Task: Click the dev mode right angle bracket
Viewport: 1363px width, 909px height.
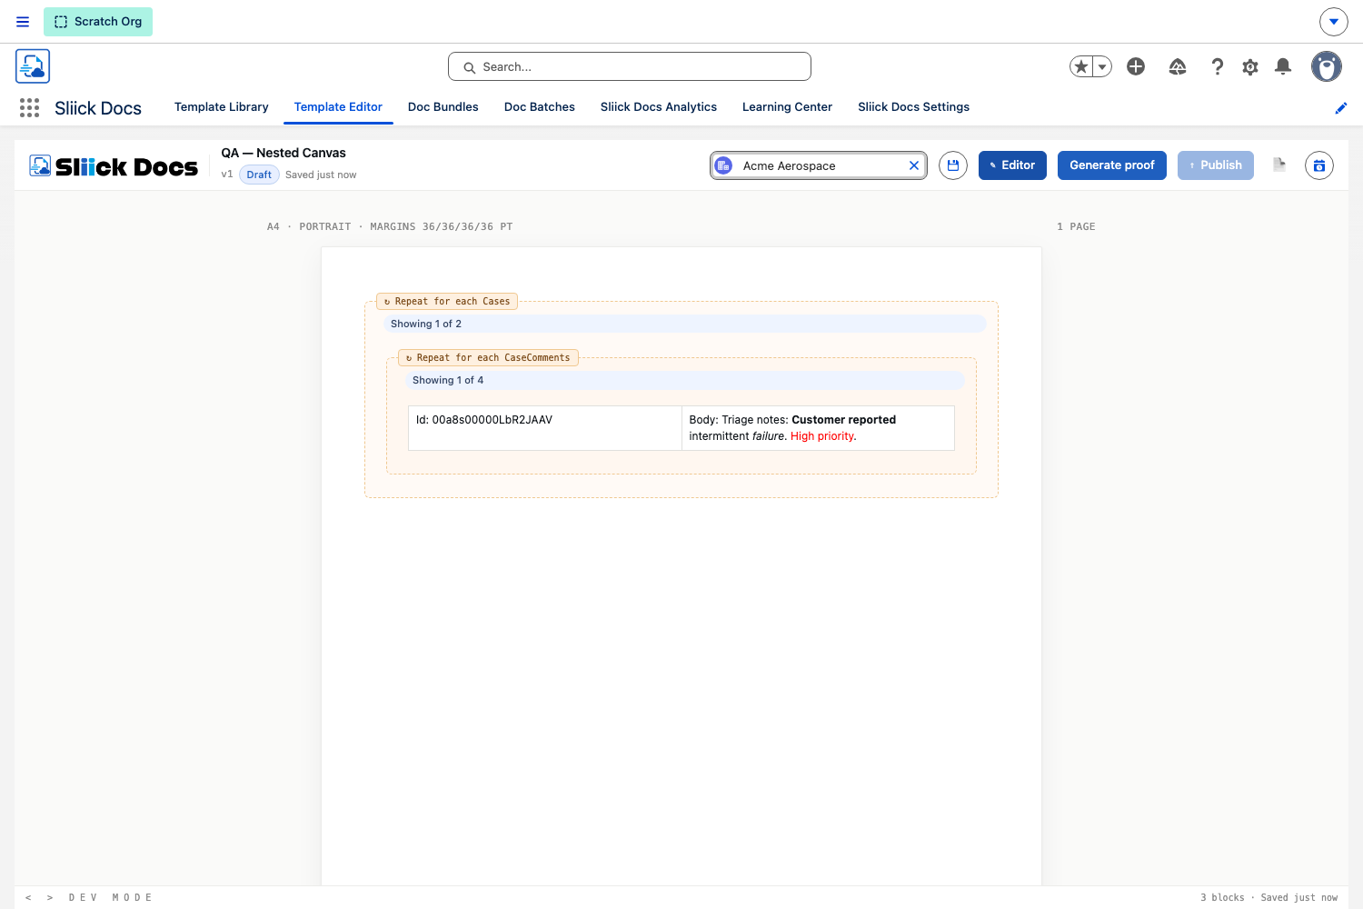Action: point(50,897)
